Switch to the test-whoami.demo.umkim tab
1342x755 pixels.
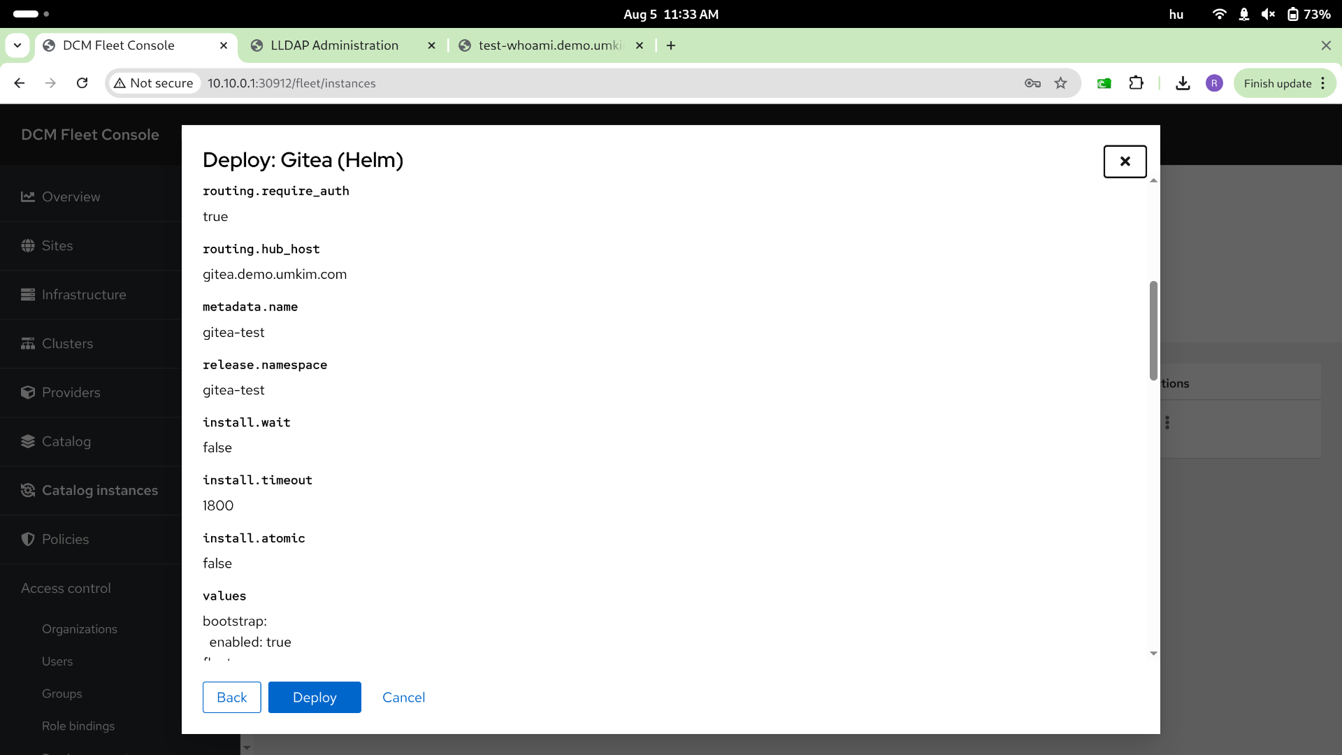(551, 45)
